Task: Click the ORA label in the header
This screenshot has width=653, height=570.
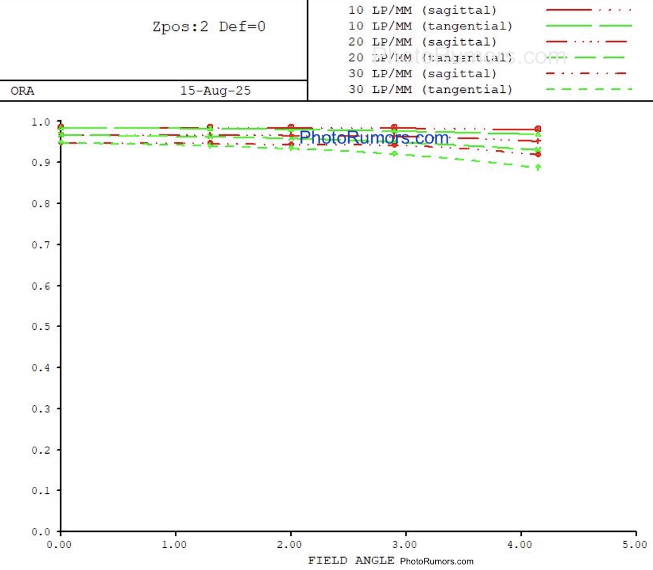Action: tap(22, 91)
